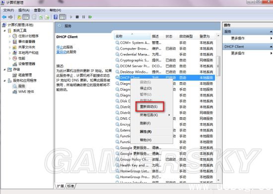
Task: Click the Refresh toolbar icon
Action: [41, 17]
